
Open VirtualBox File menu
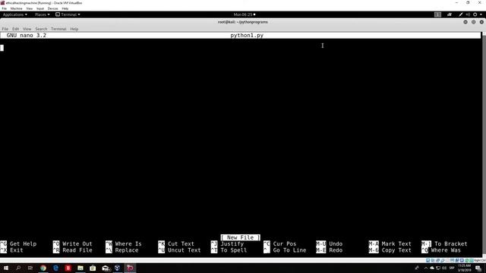click(x=5, y=8)
